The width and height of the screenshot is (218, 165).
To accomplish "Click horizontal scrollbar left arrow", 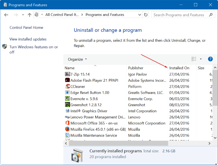I will click(66, 143).
